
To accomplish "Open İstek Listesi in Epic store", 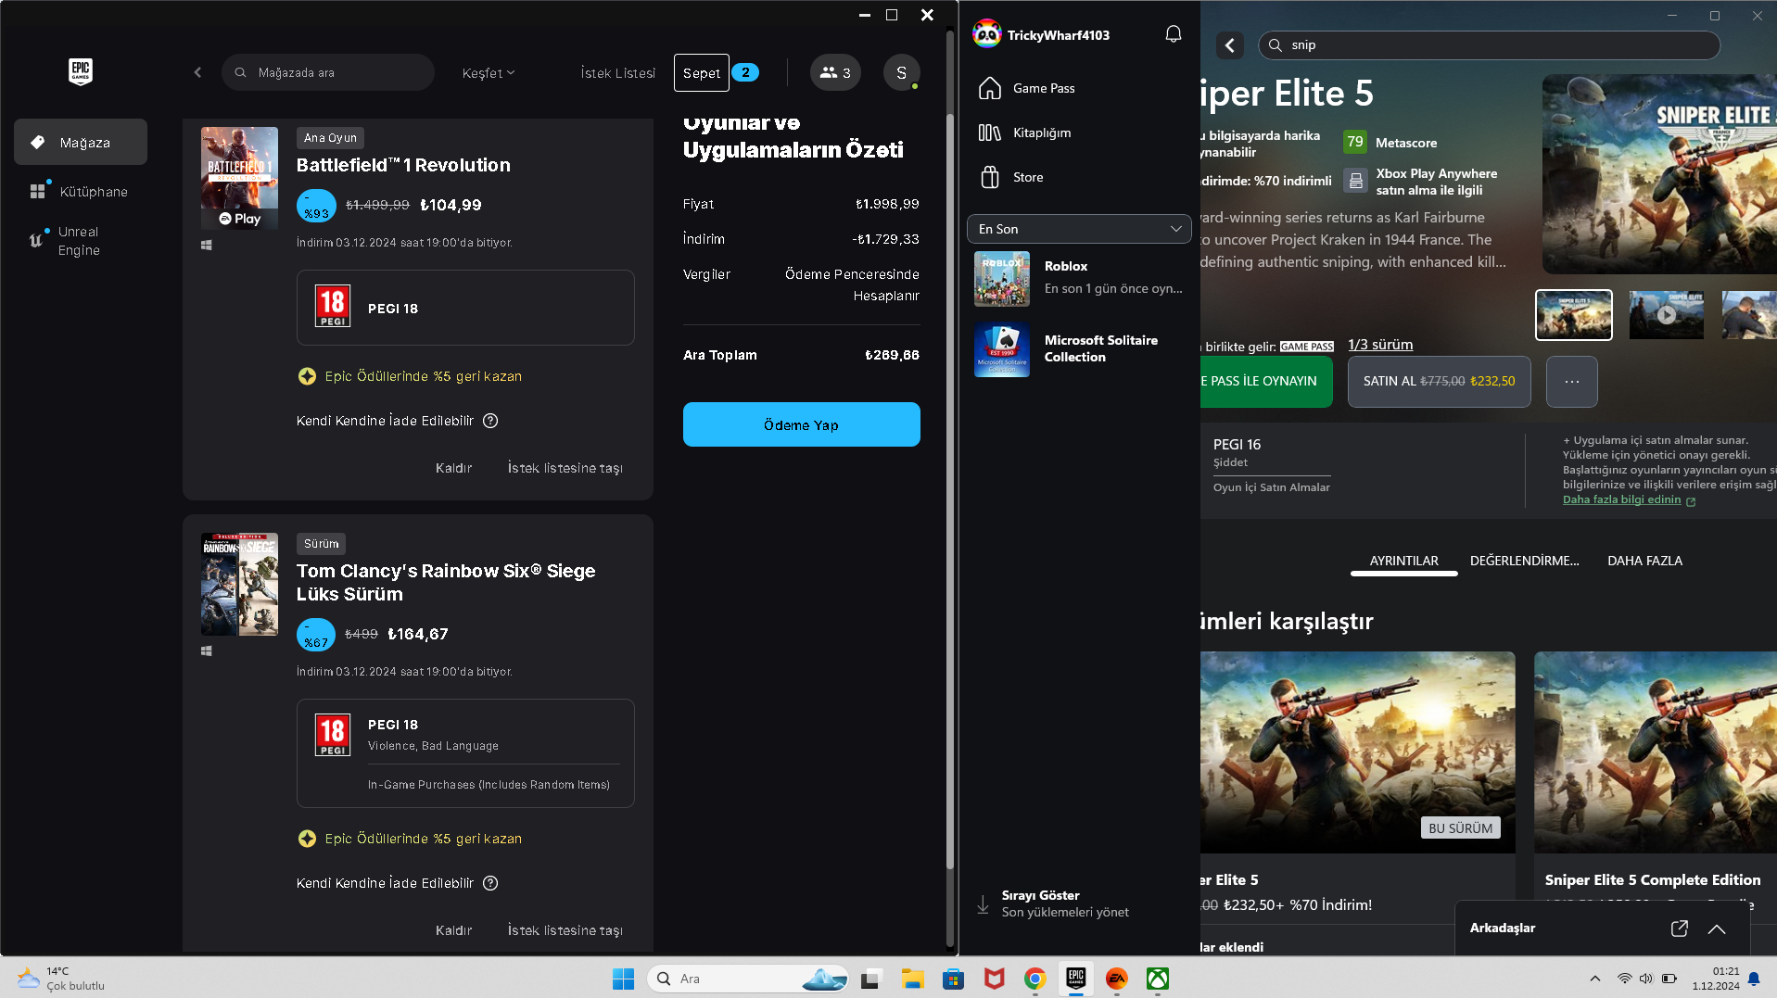I will tap(617, 72).
